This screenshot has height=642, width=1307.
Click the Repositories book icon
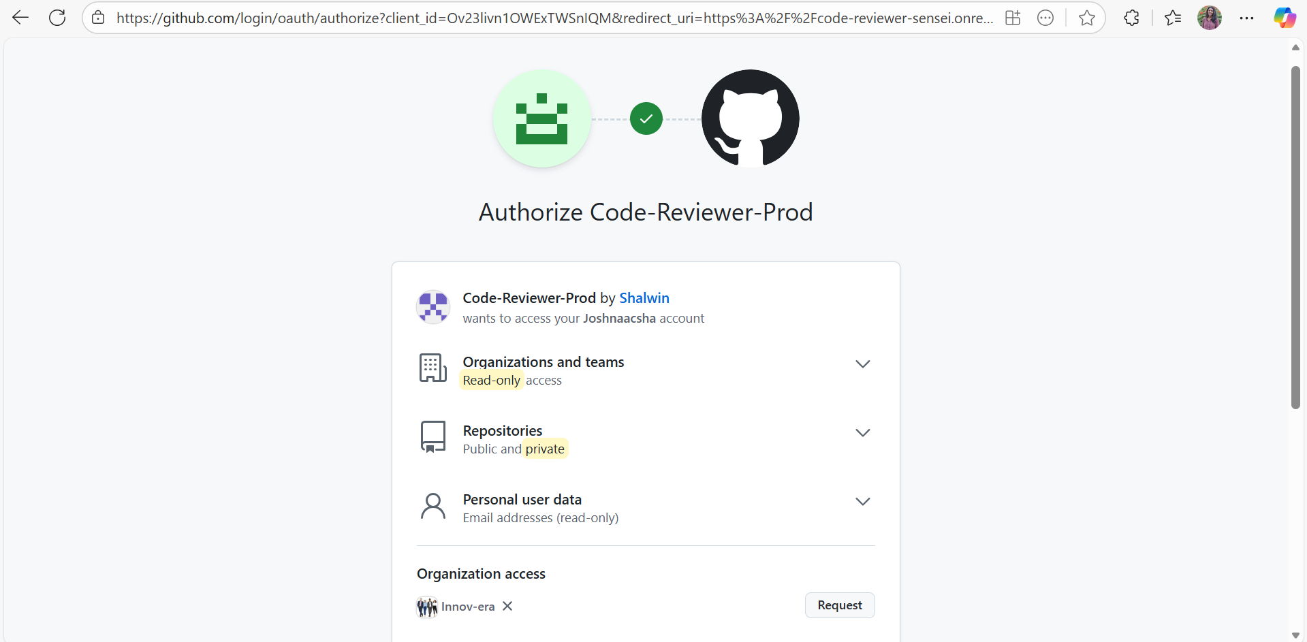433,437
